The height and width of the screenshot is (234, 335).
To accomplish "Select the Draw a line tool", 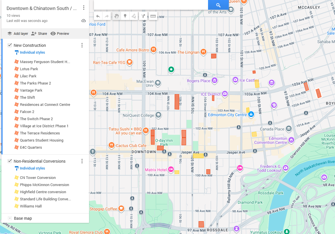I will click(x=134, y=16).
